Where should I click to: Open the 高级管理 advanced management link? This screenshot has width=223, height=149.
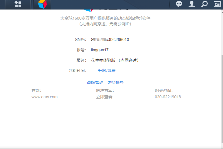[95, 82]
